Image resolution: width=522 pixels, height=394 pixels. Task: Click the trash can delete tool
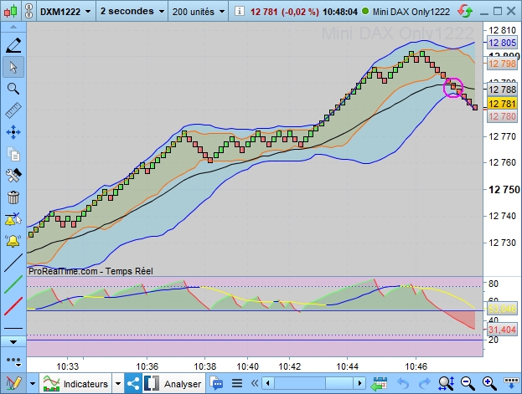[13, 197]
